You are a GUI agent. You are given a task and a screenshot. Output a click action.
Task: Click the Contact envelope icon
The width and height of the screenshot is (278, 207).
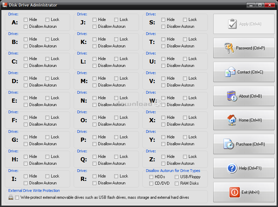(x=230, y=72)
